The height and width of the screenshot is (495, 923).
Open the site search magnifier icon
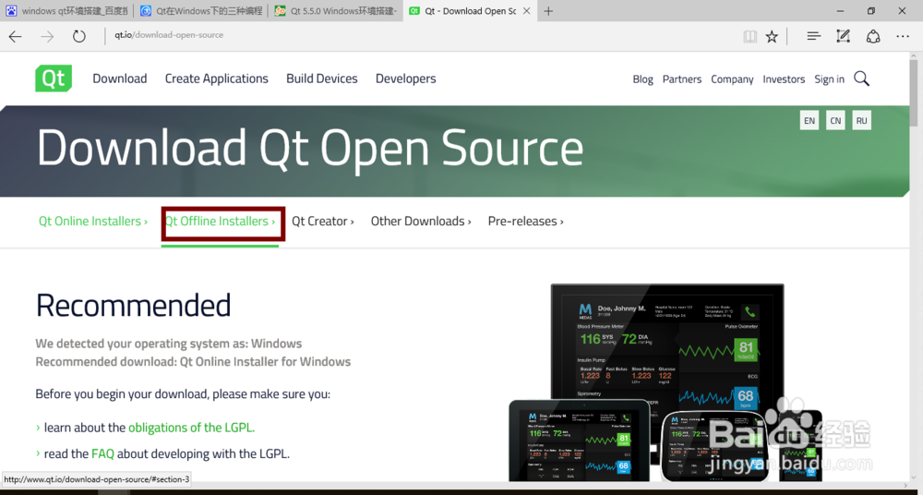[x=862, y=79]
